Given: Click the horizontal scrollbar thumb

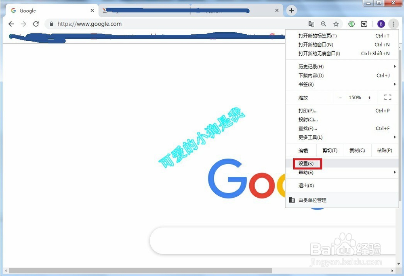Looking at the screenshot, I should [x=141, y=271].
